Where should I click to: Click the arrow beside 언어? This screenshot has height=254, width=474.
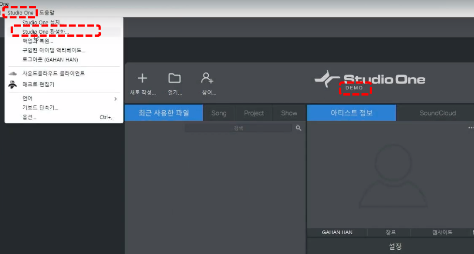pyautogui.click(x=115, y=99)
